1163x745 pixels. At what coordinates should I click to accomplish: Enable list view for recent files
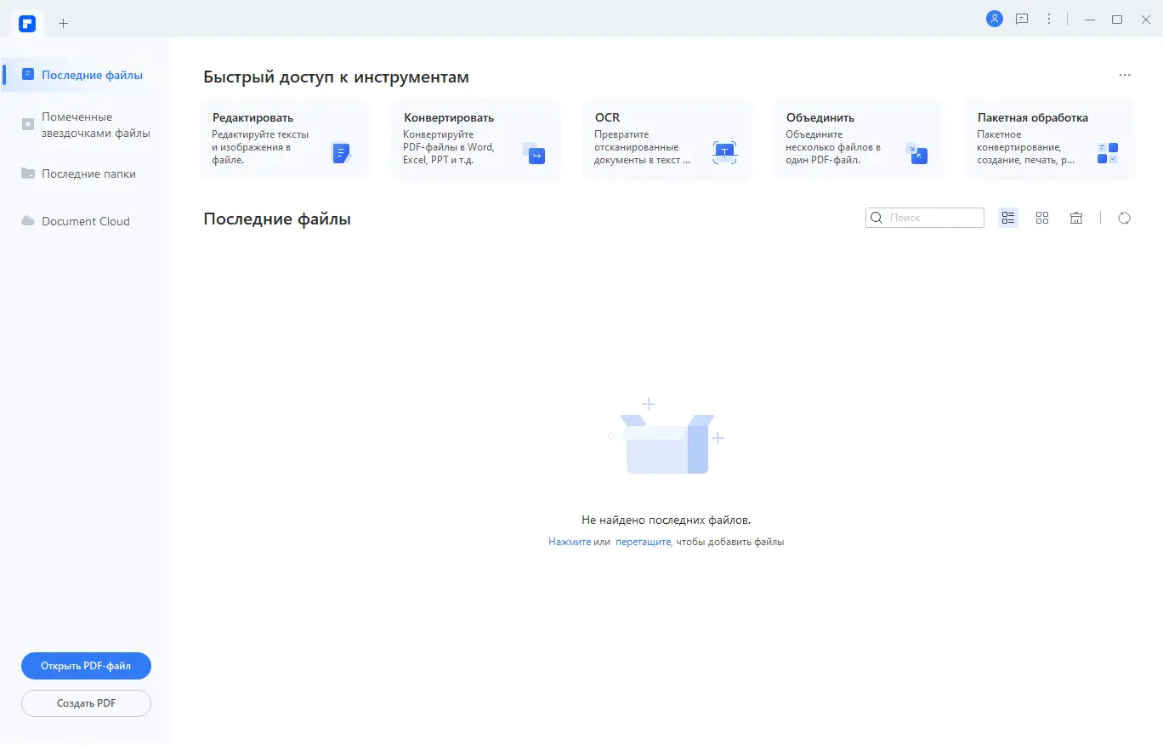1008,218
